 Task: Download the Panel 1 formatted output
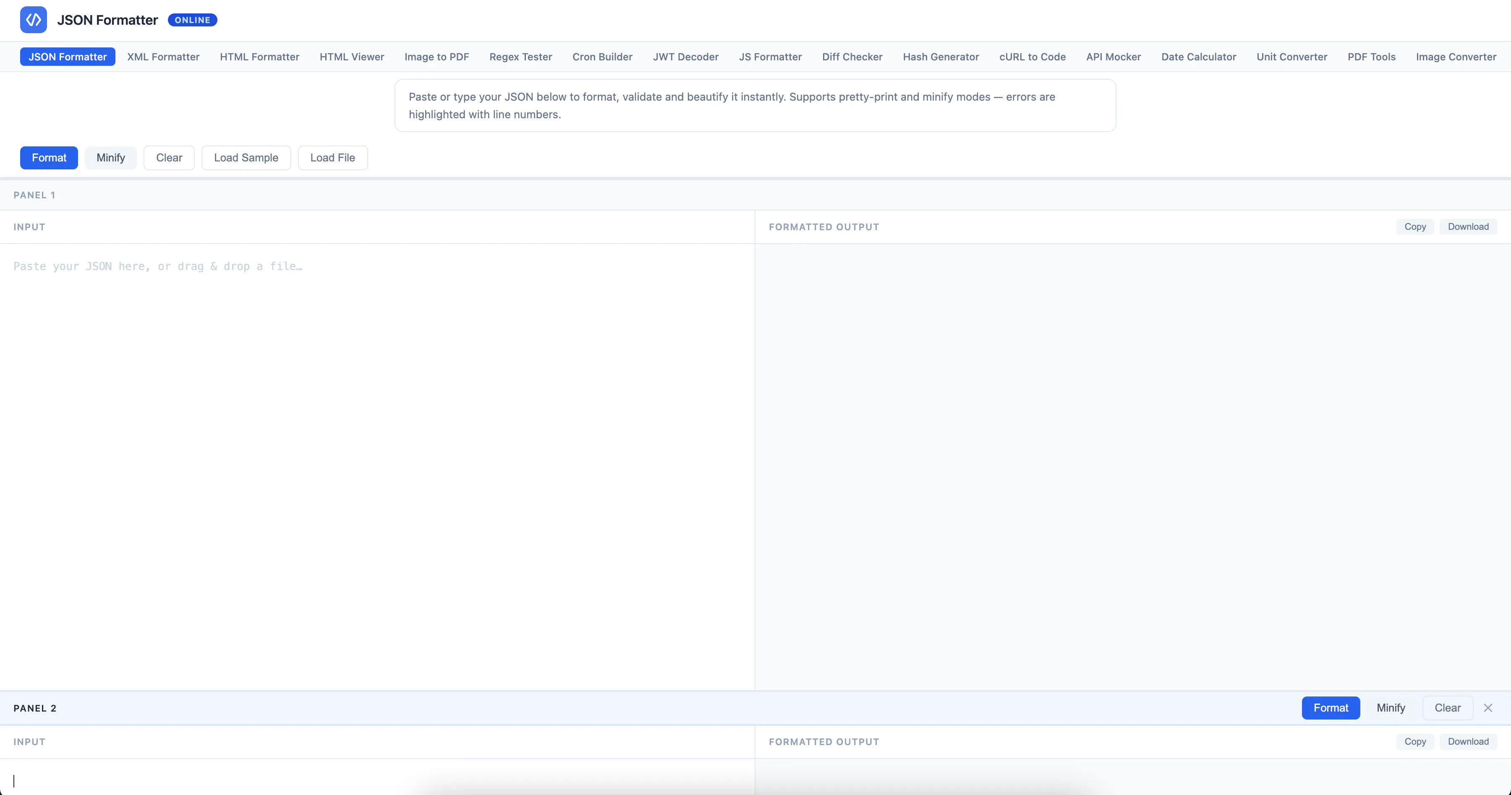(1468, 227)
